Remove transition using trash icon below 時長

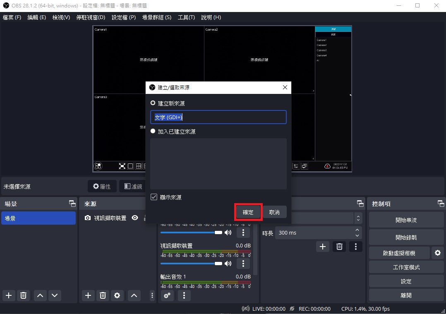point(339,247)
